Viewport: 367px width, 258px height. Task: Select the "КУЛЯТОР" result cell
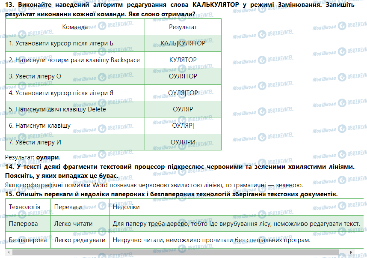183,60
